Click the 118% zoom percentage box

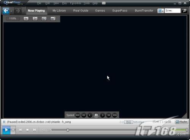[x=13, y=19]
